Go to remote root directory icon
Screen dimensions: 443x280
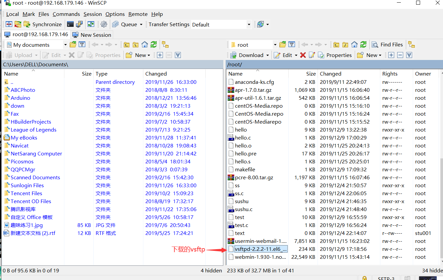345,44
